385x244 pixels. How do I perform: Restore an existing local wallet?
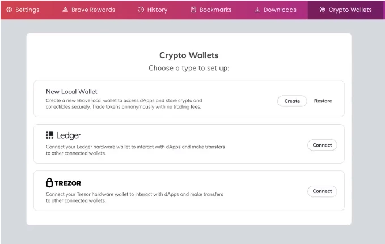click(x=323, y=101)
